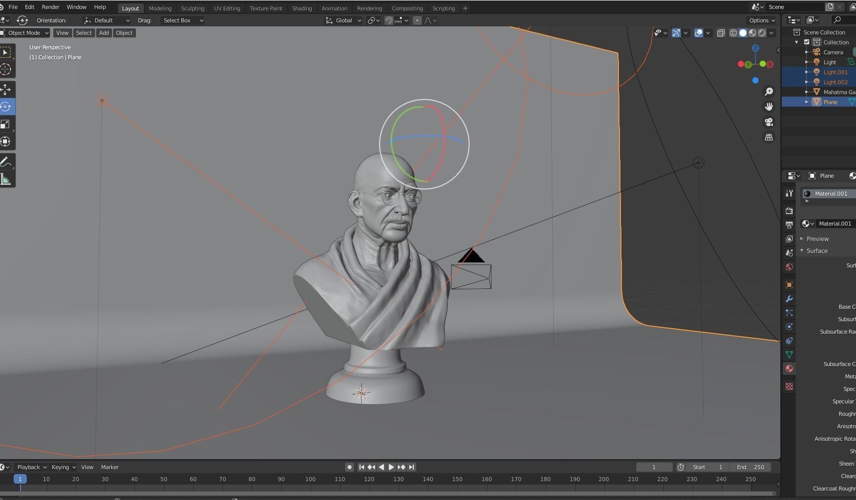Switch to solid viewport shading
This screenshot has height=500, width=856.
point(743,33)
